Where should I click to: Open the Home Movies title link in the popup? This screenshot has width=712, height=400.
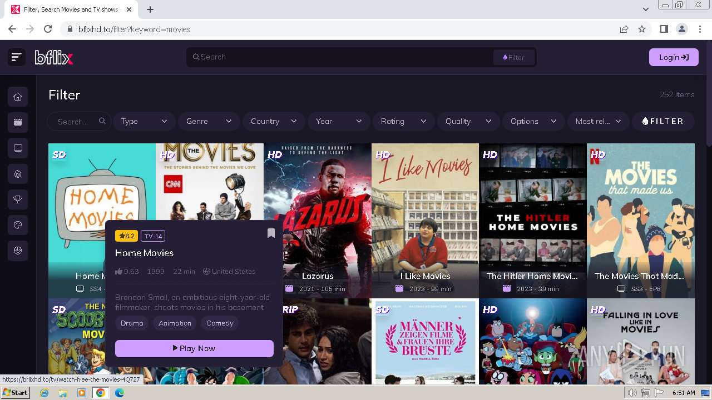(144, 253)
